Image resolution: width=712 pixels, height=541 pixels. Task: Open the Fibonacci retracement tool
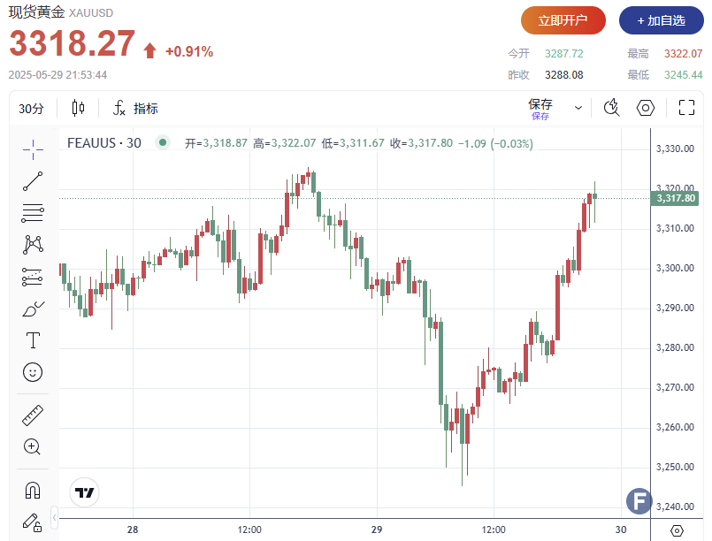coord(33,213)
